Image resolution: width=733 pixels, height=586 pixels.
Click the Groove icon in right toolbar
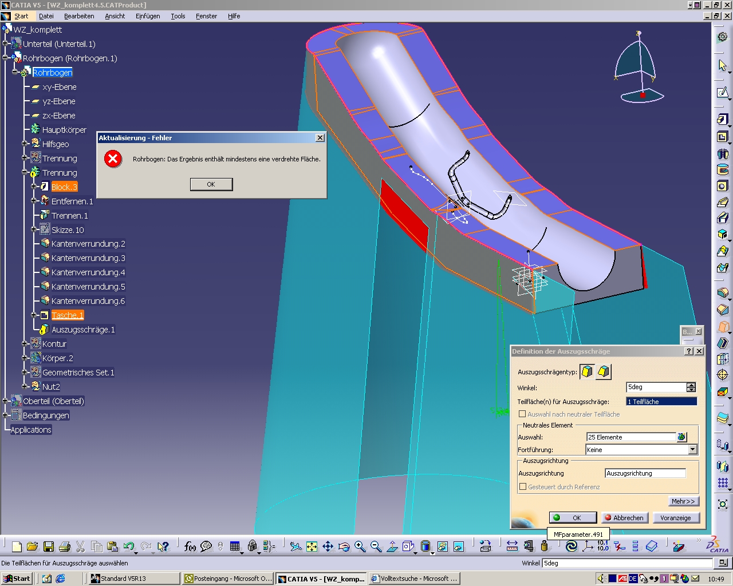[x=723, y=169]
